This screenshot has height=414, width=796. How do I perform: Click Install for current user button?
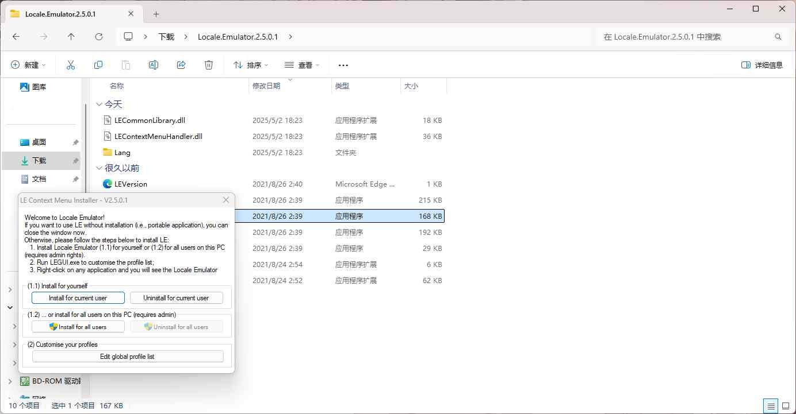pyautogui.click(x=78, y=298)
